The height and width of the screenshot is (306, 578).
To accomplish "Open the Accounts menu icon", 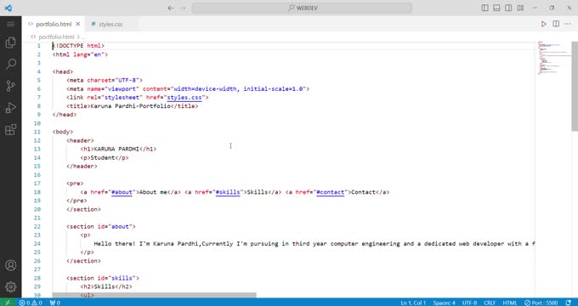I will pyautogui.click(x=11, y=265).
